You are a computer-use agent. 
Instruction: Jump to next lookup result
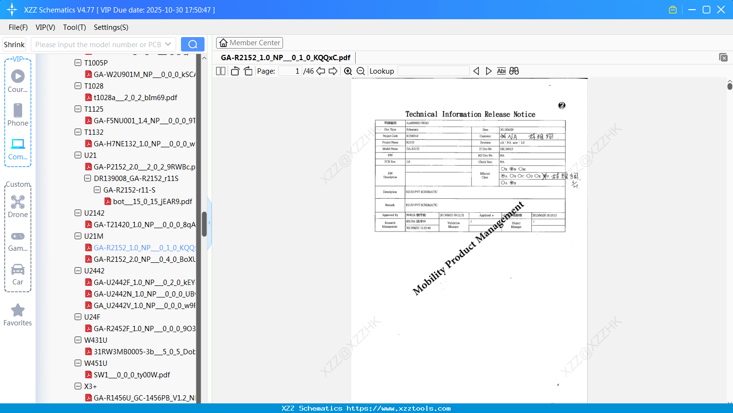[x=489, y=71]
